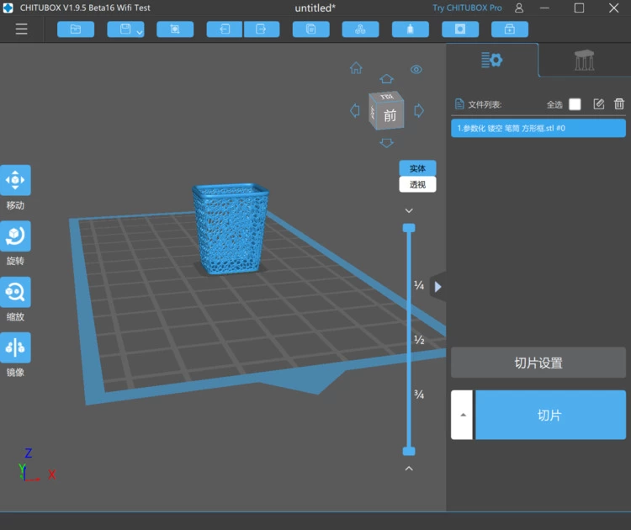This screenshot has height=530, width=631.
Task: Collapse the right panel with the triangle arrow
Action: [437, 287]
